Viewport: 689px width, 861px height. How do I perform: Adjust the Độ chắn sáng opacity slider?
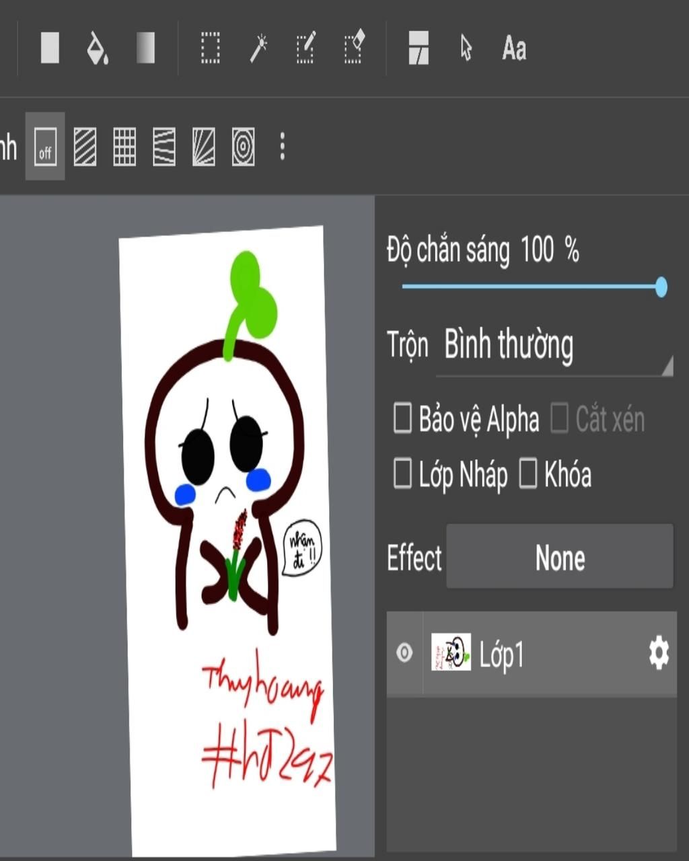535,287
